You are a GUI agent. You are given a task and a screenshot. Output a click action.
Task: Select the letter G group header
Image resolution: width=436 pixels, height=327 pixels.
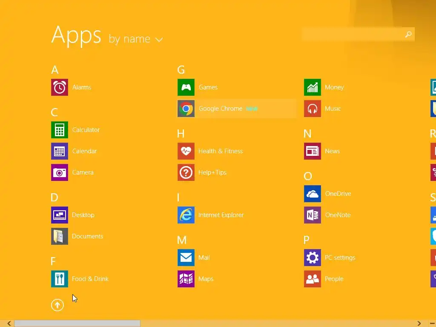181,70
